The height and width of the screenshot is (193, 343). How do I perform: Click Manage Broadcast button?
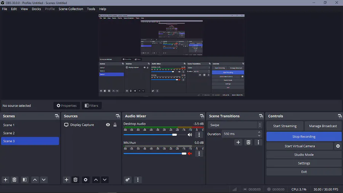coord(323,126)
